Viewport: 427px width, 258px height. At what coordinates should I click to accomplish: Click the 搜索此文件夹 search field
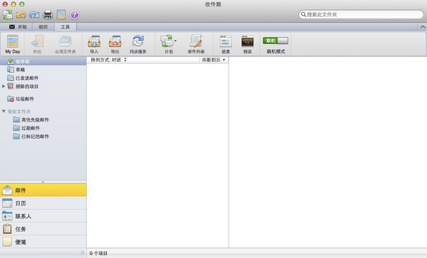tap(361, 14)
